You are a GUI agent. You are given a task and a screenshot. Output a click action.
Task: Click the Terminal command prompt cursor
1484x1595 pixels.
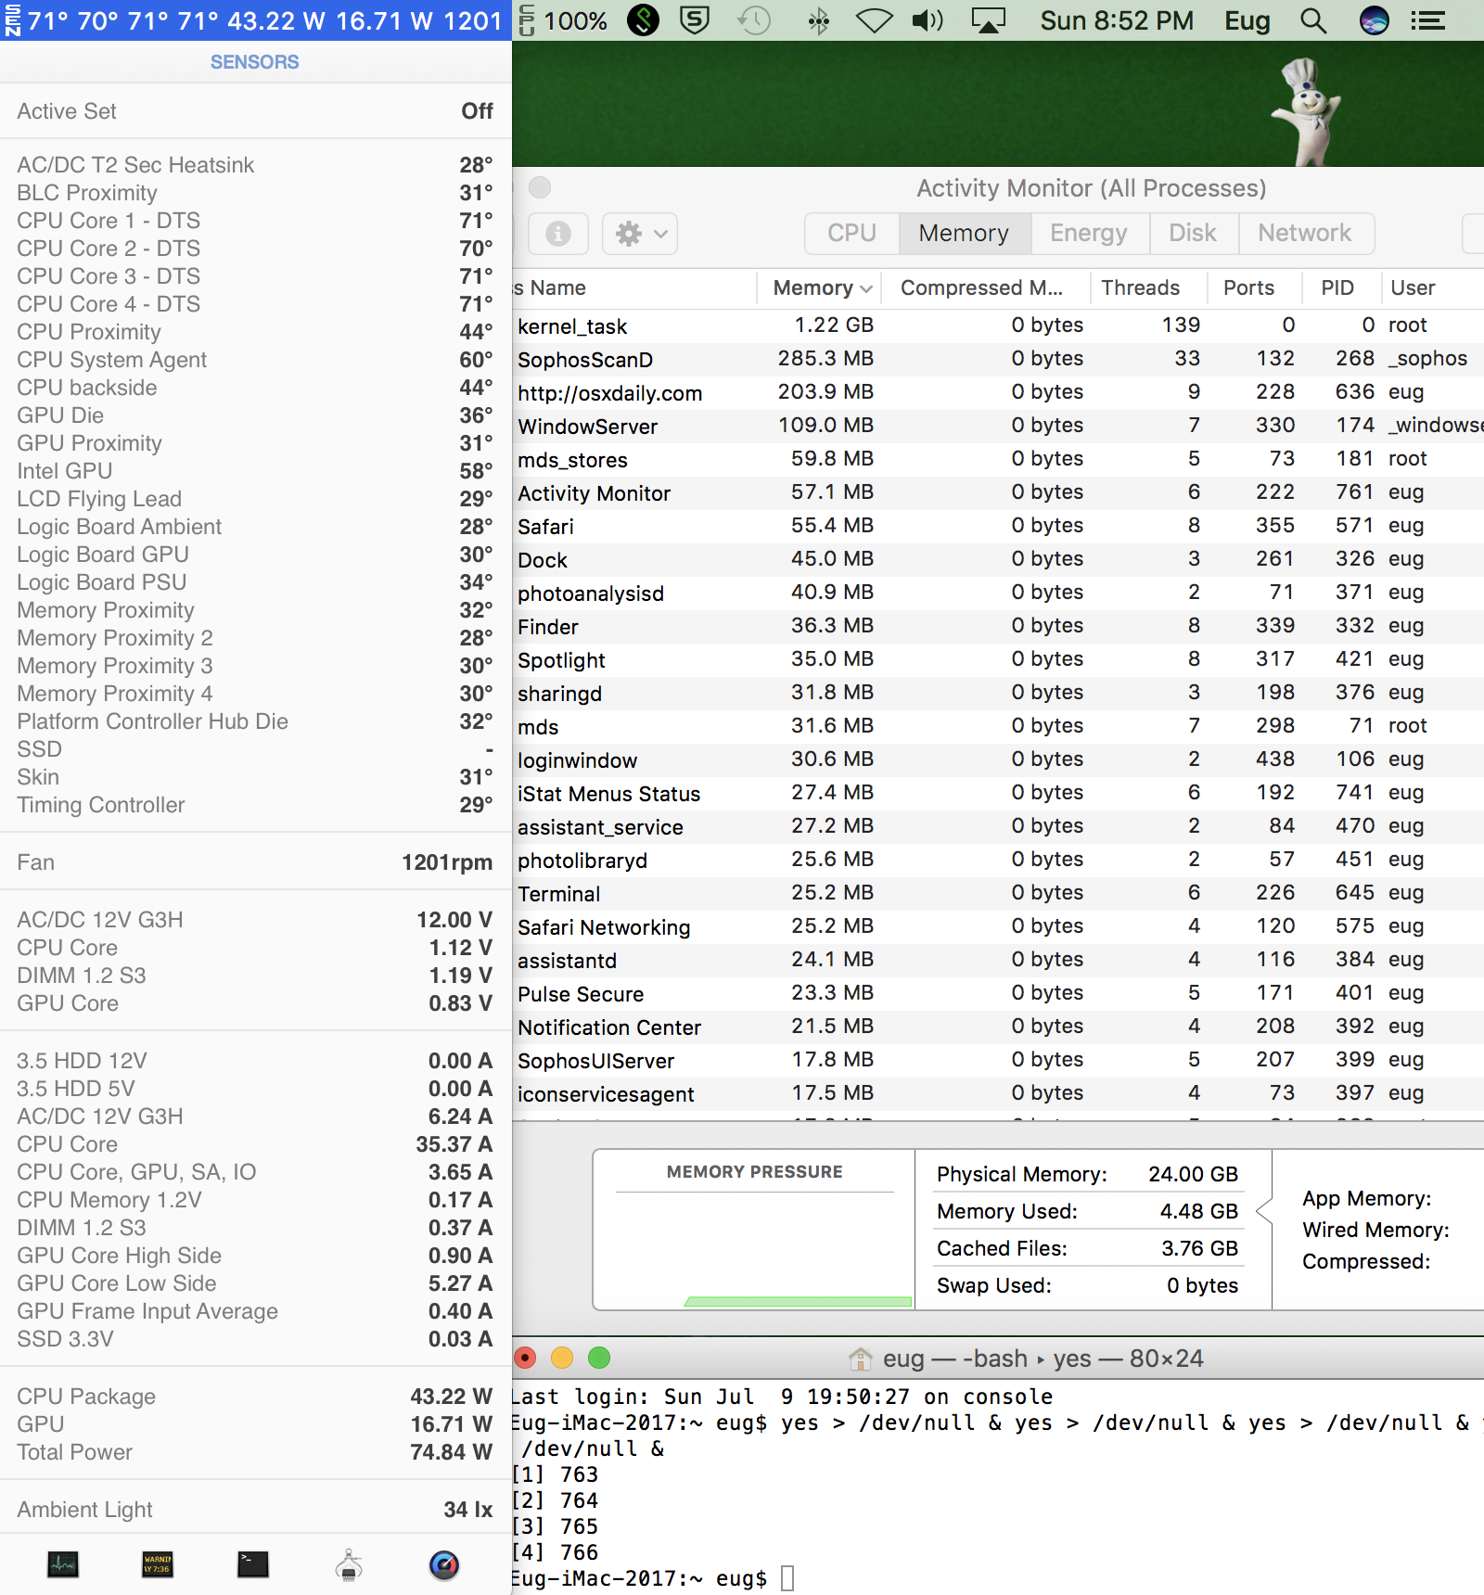point(787,1578)
